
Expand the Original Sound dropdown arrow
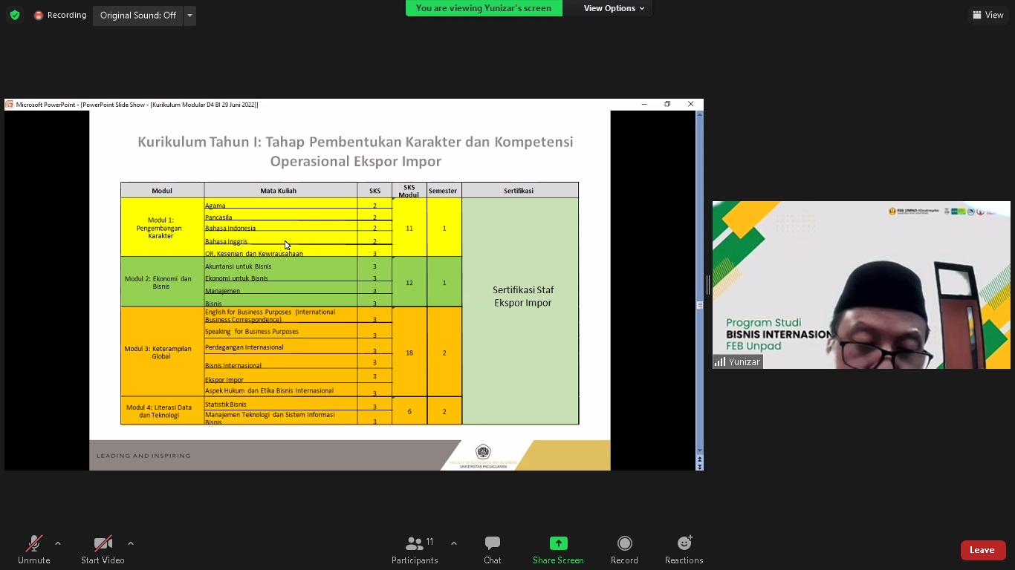click(189, 15)
